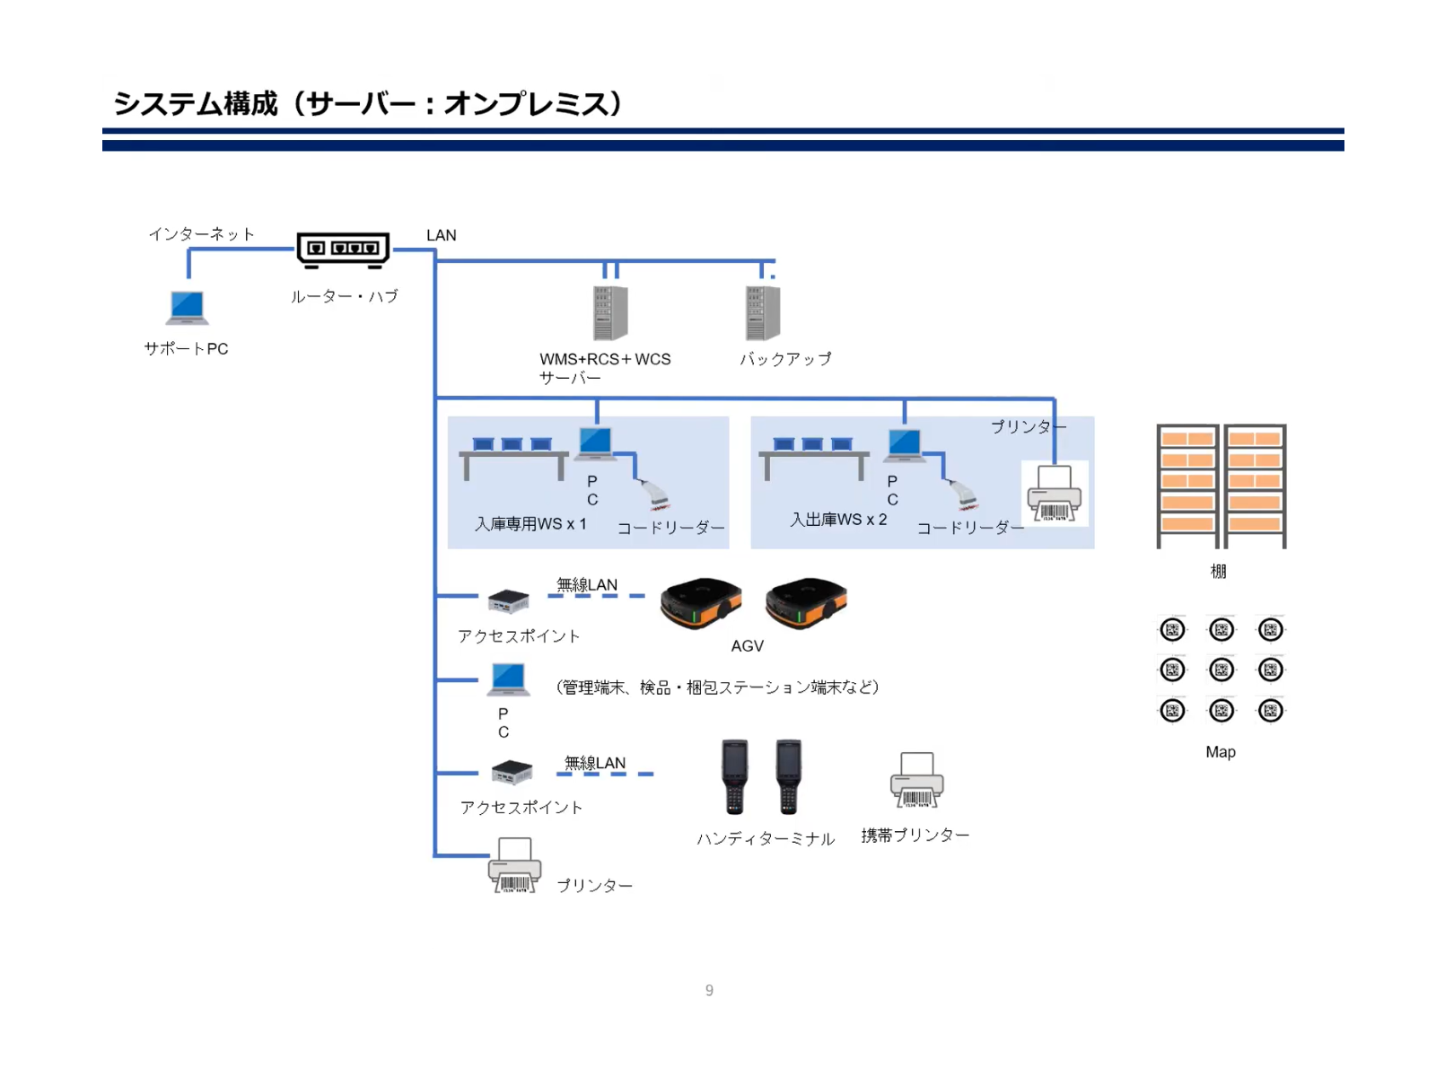Click the code reader in 入庫専用WS area
Viewport: 1436px width, 1077px height.
click(654, 495)
